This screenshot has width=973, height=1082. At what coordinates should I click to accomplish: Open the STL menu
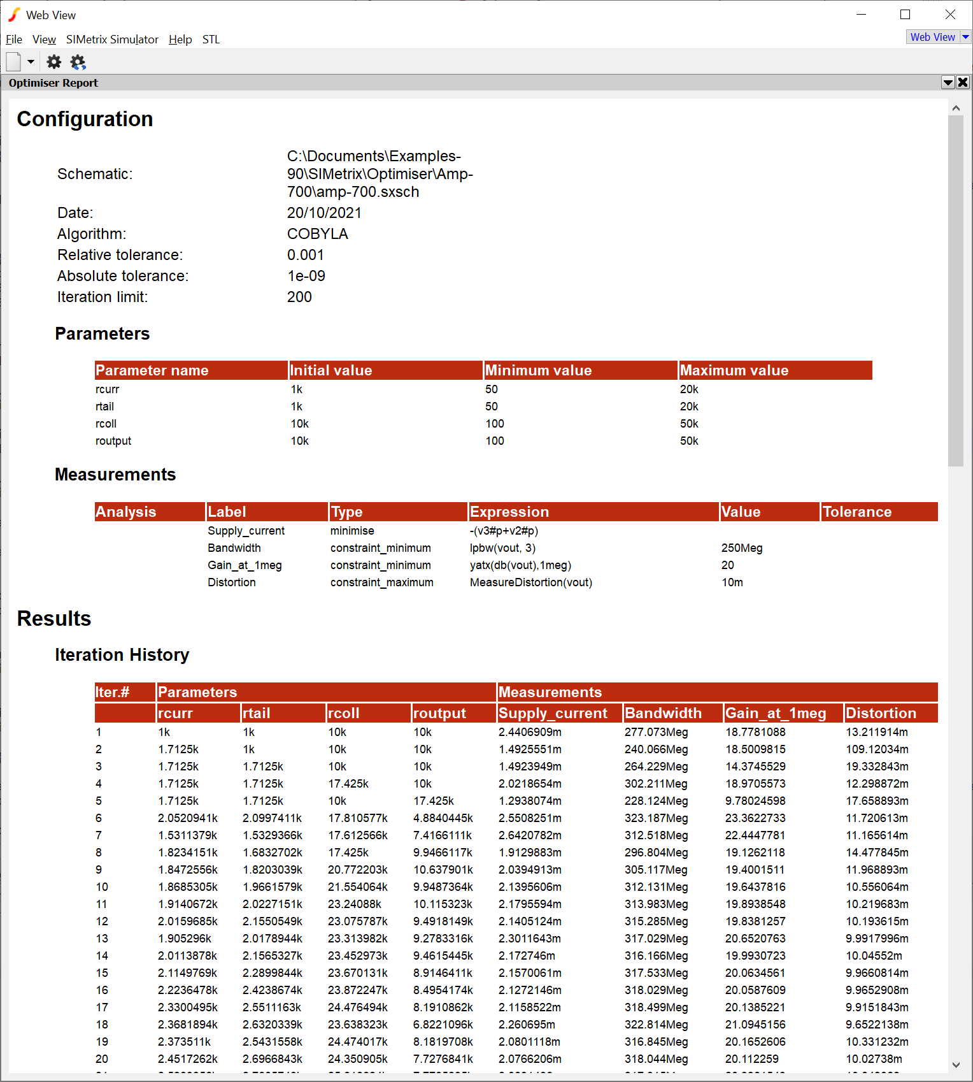point(211,40)
